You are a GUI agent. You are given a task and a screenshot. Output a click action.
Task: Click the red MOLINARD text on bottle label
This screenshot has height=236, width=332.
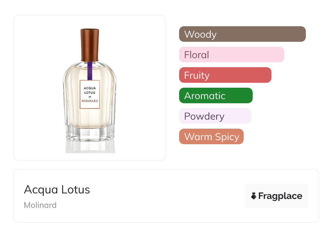click(x=90, y=101)
